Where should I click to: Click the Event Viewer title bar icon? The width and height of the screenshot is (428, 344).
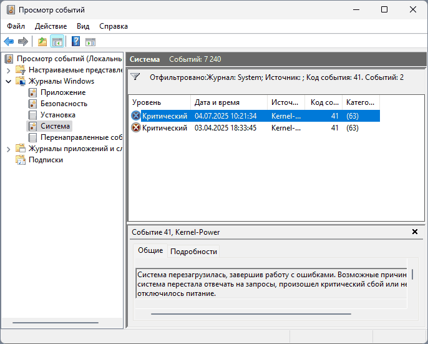point(11,10)
